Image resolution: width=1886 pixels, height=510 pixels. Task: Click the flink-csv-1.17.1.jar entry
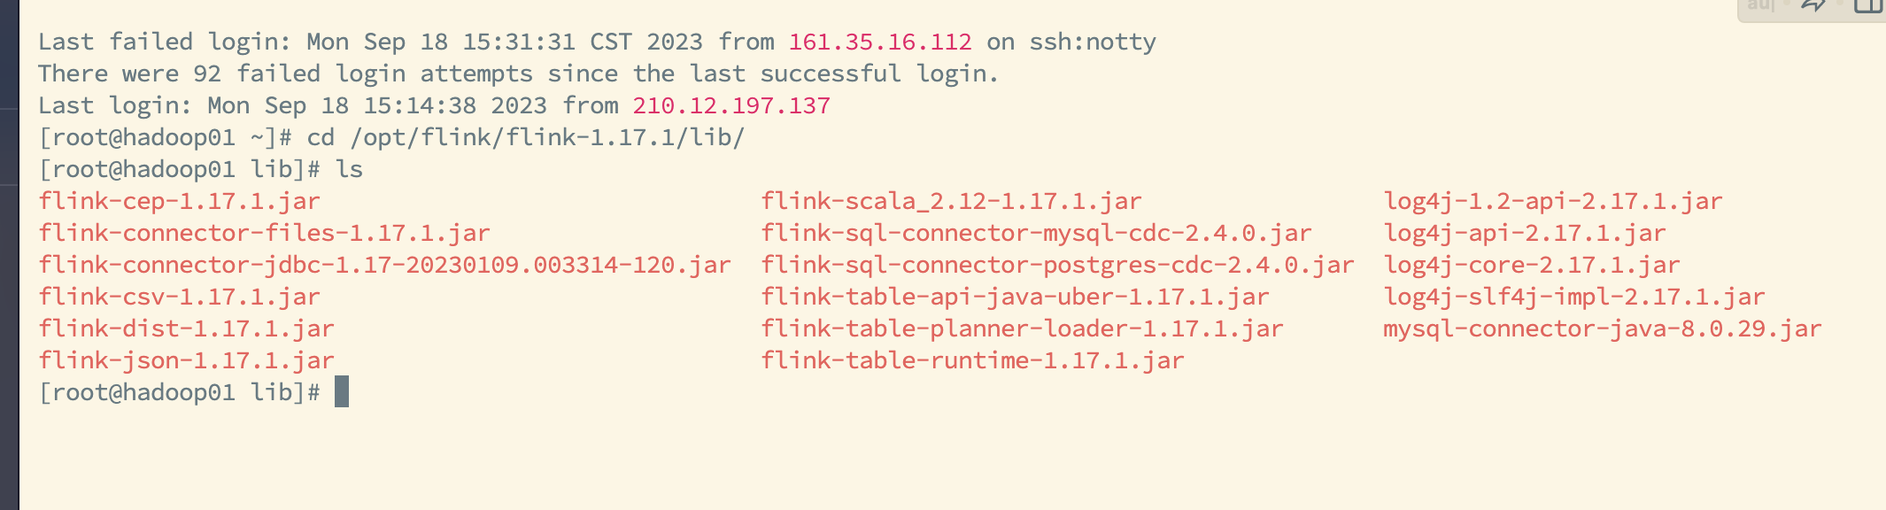tap(180, 297)
